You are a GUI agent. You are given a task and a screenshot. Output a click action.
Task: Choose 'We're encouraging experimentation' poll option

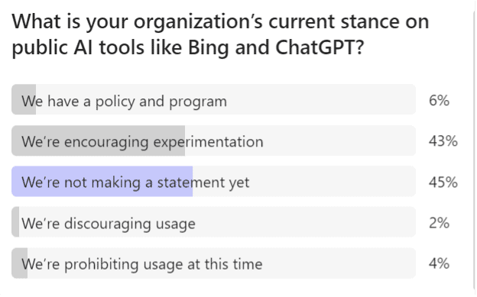pyautogui.click(x=213, y=140)
